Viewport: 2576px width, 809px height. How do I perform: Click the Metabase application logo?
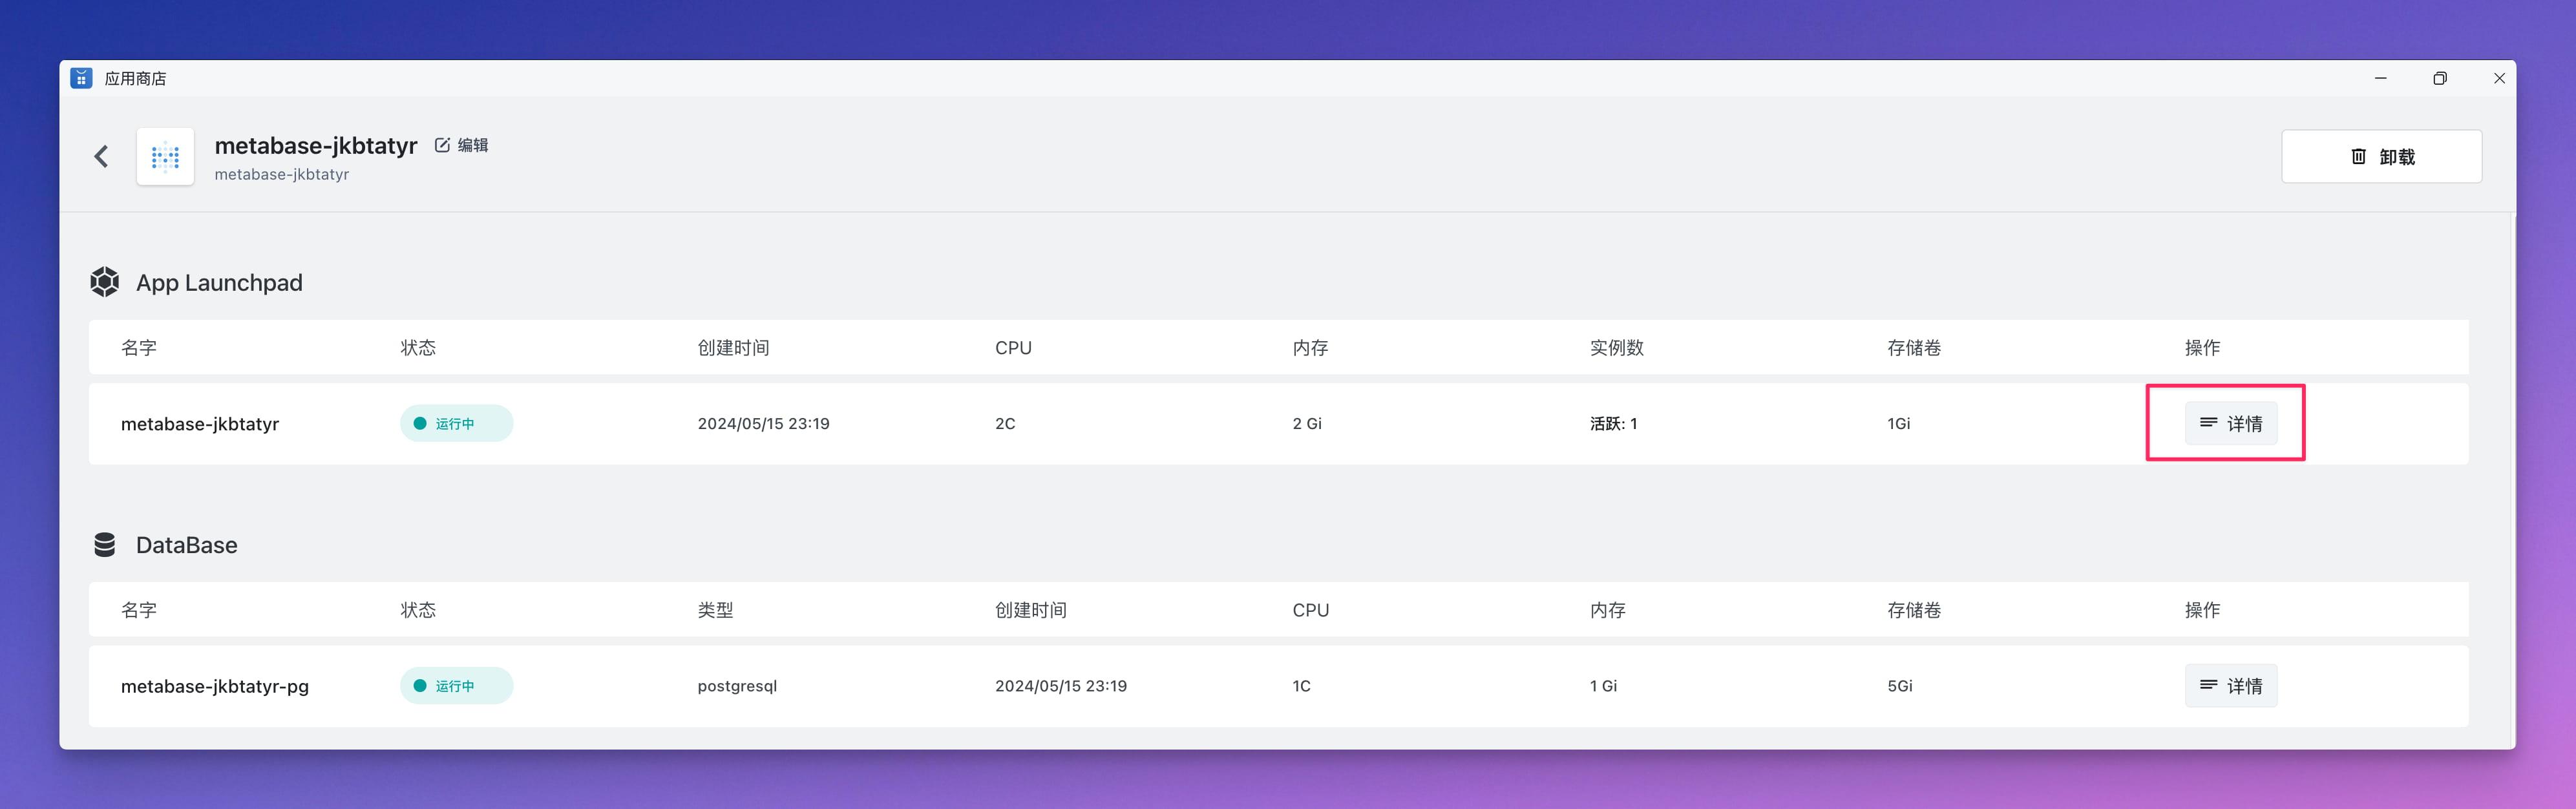tap(165, 156)
